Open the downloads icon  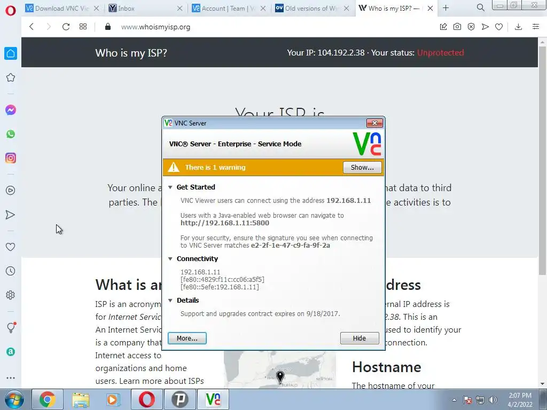point(518,27)
